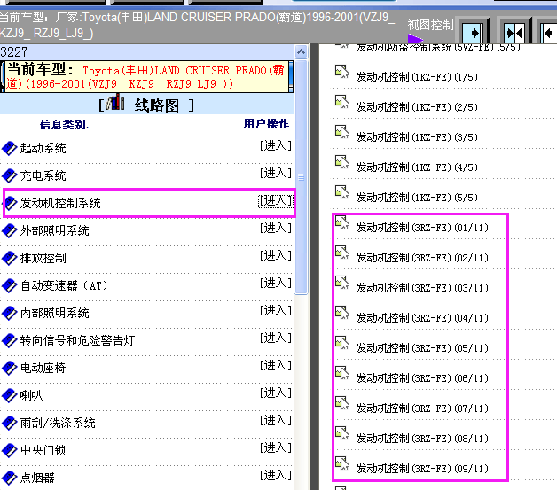Click the [进入] link for 雨刮/洗涤系统
The image size is (557, 490).
coord(276,421)
